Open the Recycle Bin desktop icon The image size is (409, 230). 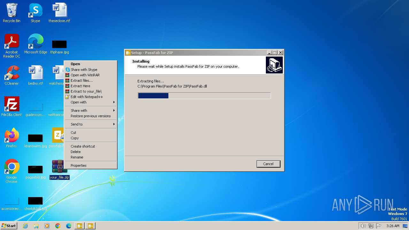point(12,13)
